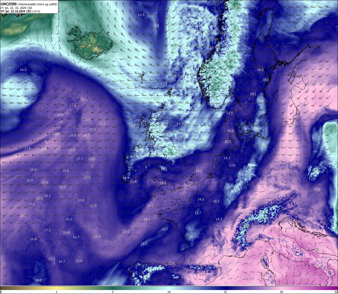Click the map value "20.7"

pos(228,142)
